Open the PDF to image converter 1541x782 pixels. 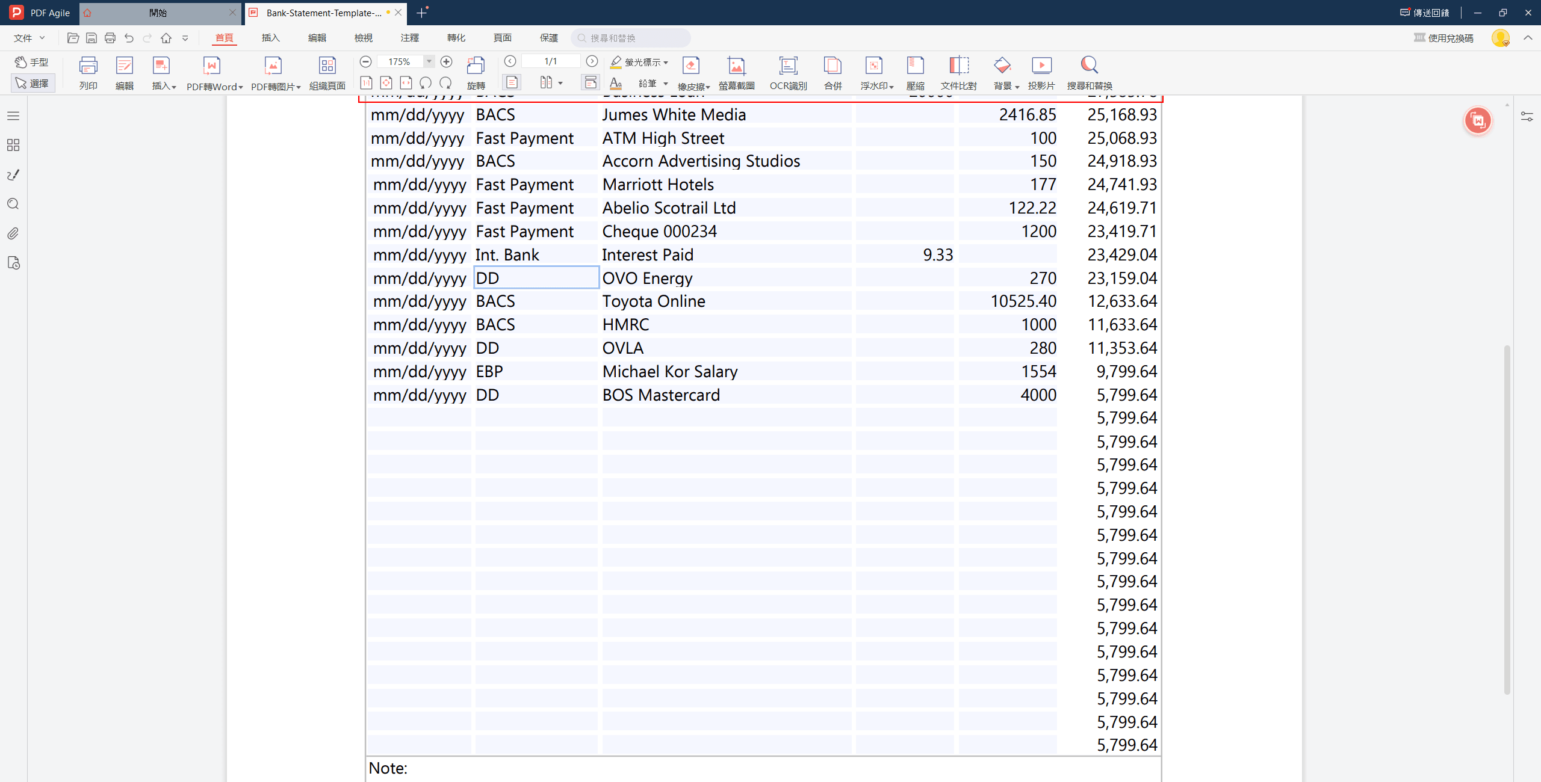pos(275,73)
